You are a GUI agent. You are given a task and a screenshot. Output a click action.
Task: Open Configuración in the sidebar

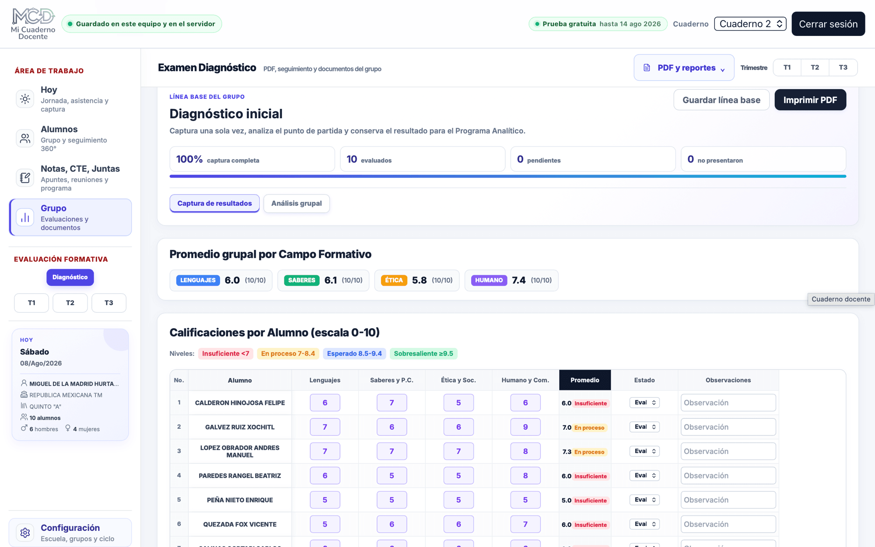pyautogui.click(x=70, y=533)
